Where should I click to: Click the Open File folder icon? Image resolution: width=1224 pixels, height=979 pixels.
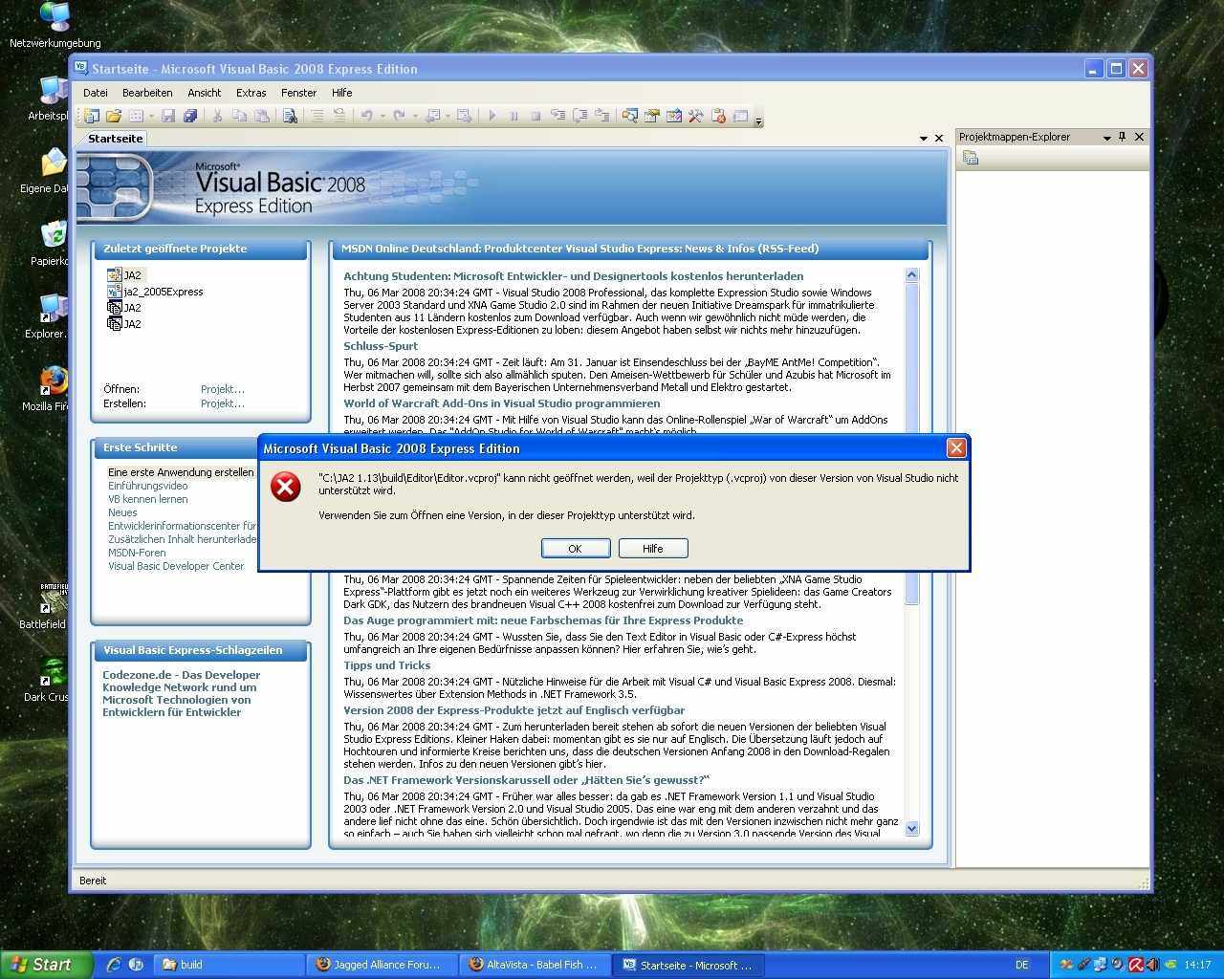coord(114,116)
